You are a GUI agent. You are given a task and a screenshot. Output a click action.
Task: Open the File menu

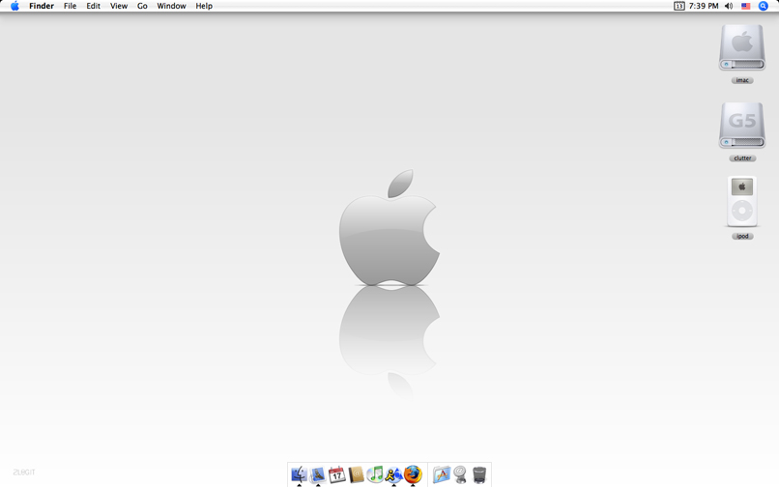[70, 6]
